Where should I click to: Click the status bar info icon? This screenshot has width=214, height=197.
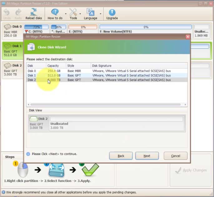[x=3, y=192]
